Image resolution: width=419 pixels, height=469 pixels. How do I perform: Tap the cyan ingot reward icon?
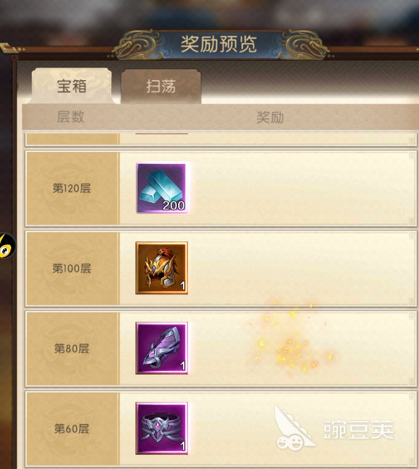[x=162, y=188]
